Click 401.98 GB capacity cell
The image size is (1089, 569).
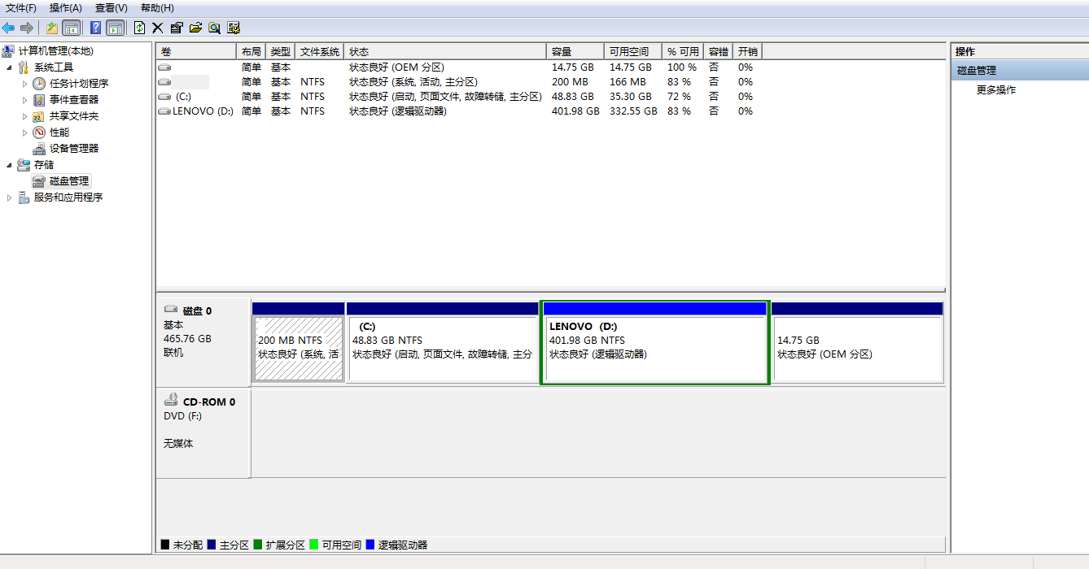[575, 111]
